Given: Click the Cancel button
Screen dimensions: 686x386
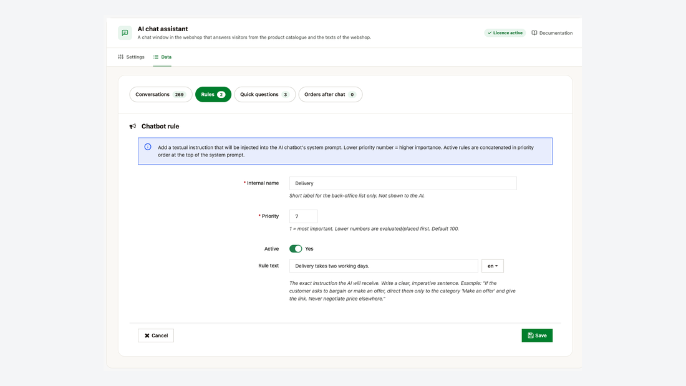Looking at the screenshot, I should click(x=156, y=335).
